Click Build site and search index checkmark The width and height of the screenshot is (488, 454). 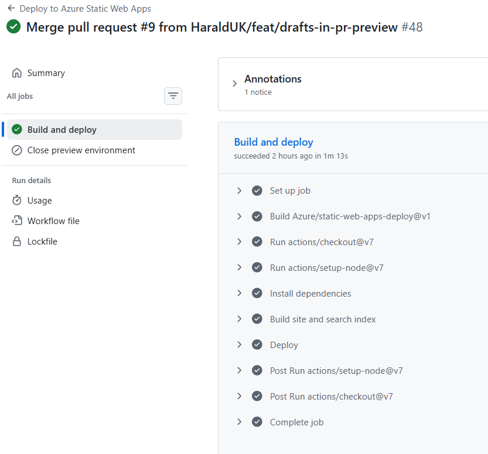[x=257, y=319]
